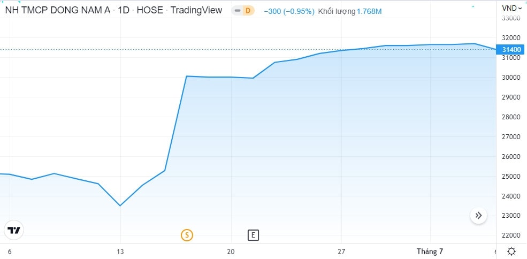Click the Tháng 7 month label

(430, 252)
